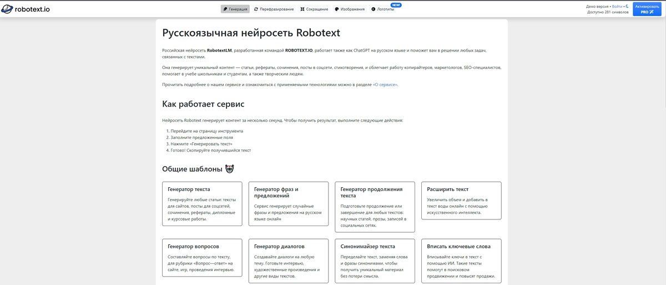The height and width of the screenshot is (285, 666).
Task: Click the «О сервисе» link
Action: click(385, 84)
